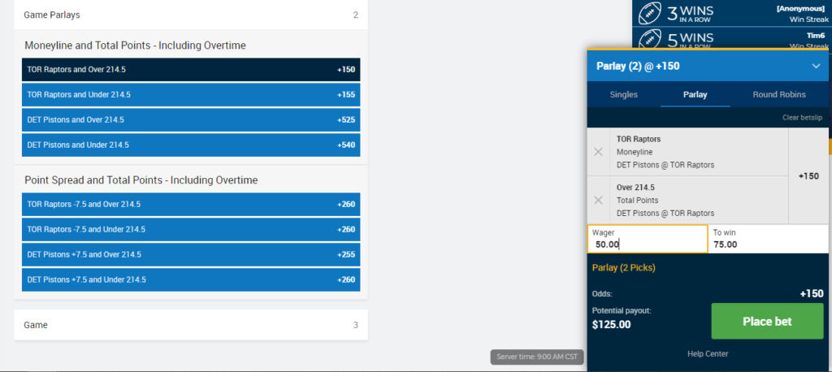Expand the Game section
The width and height of the screenshot is (832, 372).
pyautogui.click(x=191, y=325)
